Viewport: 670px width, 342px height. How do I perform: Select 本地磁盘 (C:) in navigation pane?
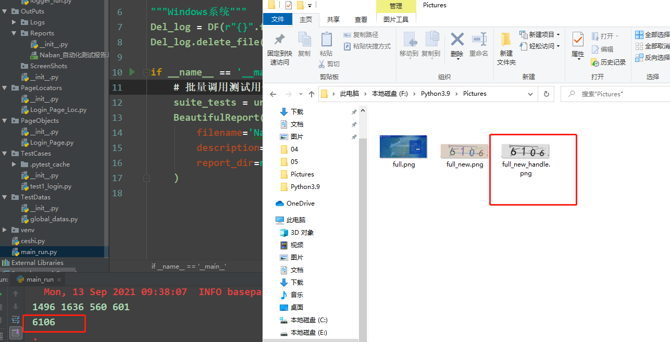click(x=304, y=320)
